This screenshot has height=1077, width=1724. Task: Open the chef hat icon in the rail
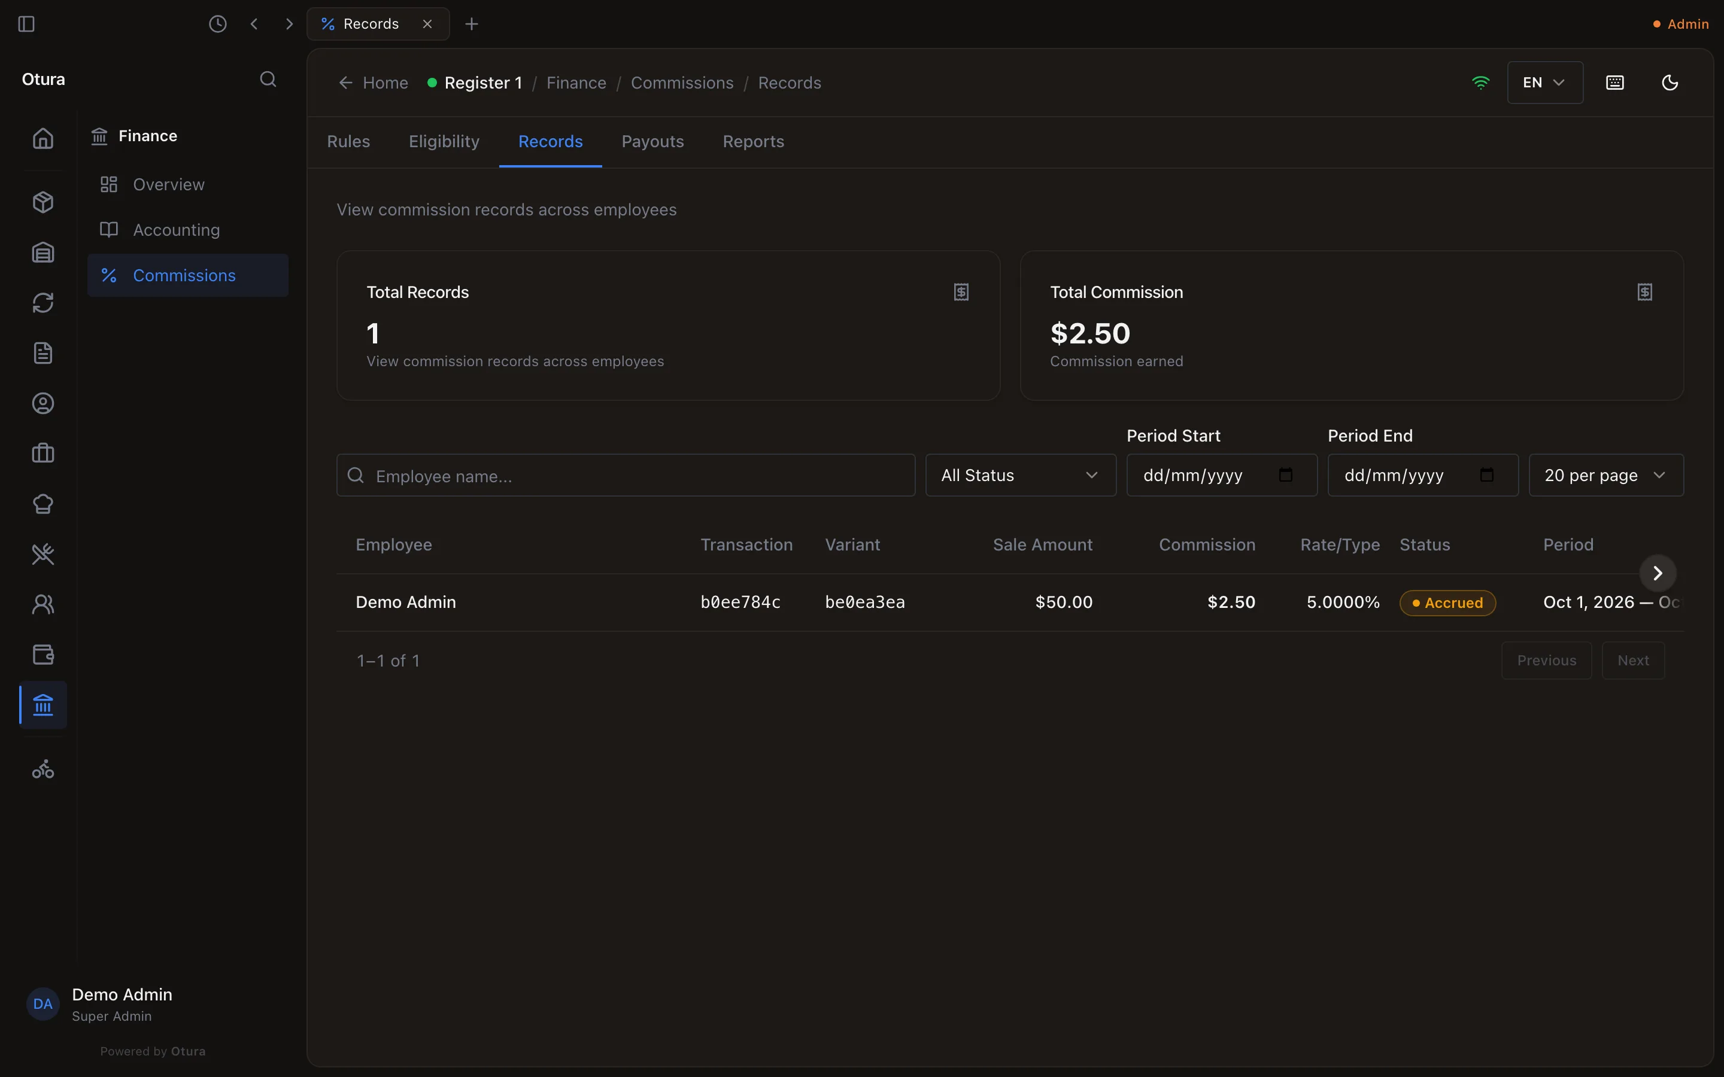44,504
